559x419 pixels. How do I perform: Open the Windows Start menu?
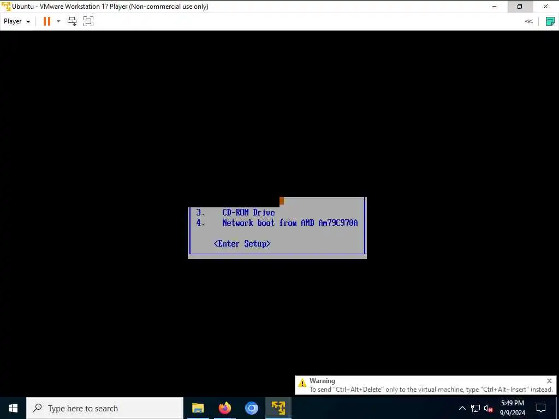coord(13,408)
